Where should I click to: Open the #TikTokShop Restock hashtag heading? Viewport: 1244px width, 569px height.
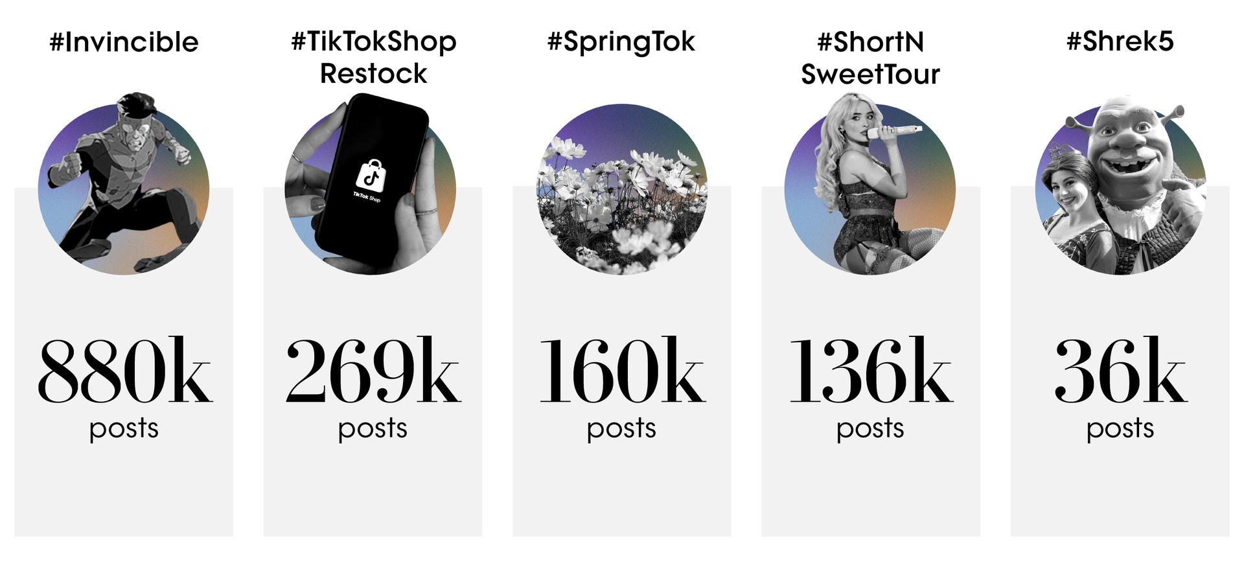pyautogui.click(x=374, y=57)
